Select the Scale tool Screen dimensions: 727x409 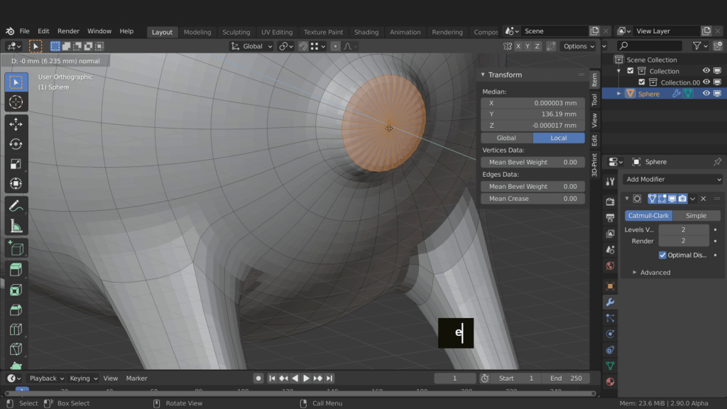16,164
